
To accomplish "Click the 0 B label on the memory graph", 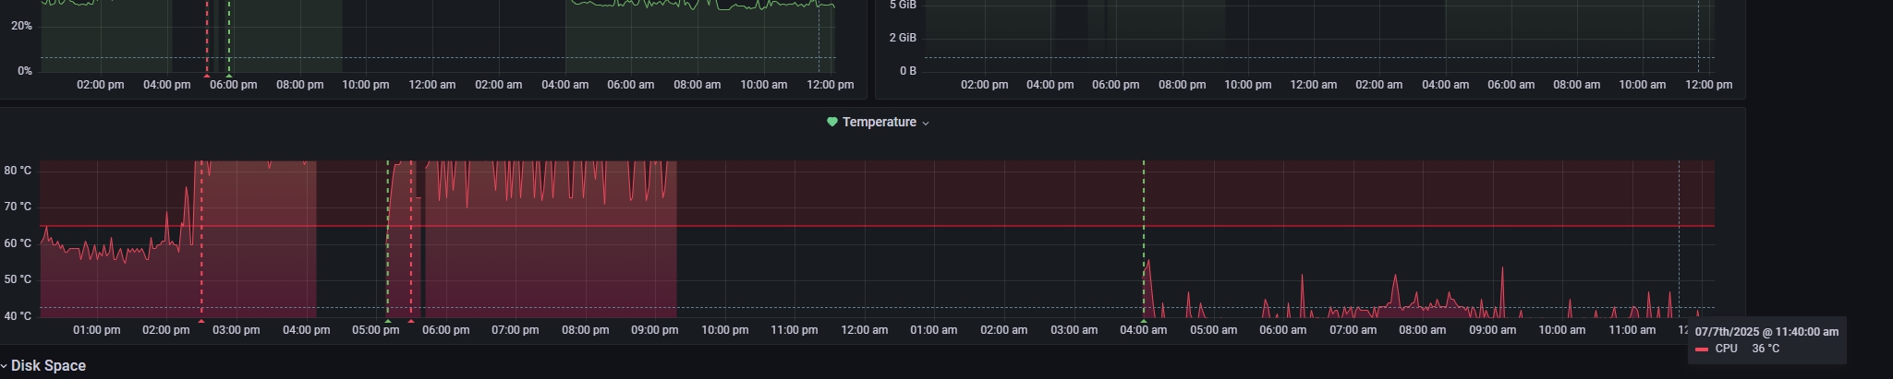I will click(x=907, y=71).
